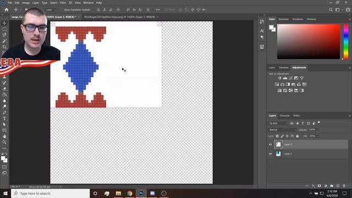Screen dimensions: 352x198
Task: Open the Fill slider dropdown arrow
Action: pos(318,136)
